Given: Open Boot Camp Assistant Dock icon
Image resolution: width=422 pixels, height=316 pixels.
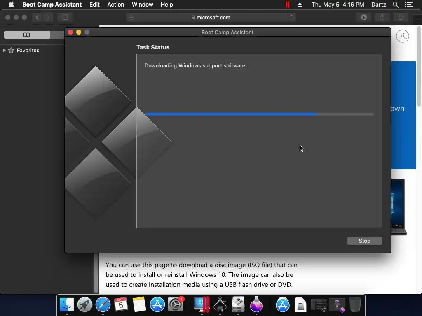Looking at the screenshot, I should (x=238, y=305).
